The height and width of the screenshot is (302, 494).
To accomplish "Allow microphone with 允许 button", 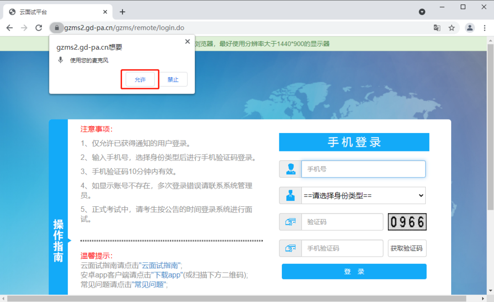I will point(140,79).
